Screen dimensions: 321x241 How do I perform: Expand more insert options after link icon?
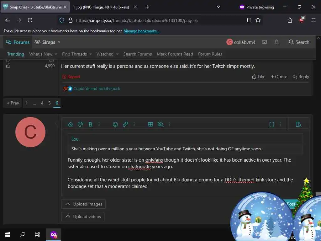(x=134, y=124)
